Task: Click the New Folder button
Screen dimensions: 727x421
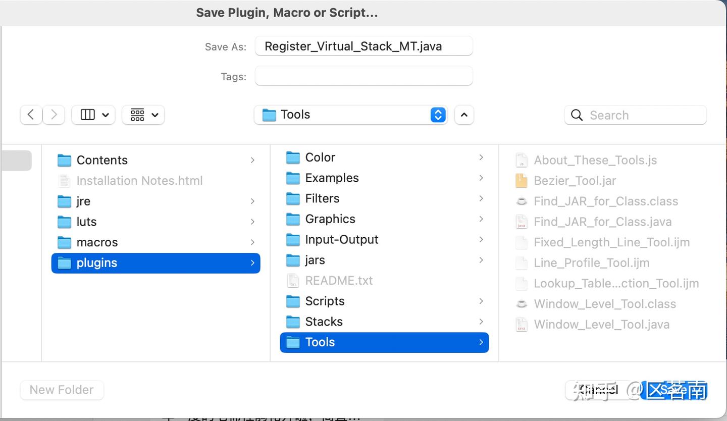Action: click(62, 390)
